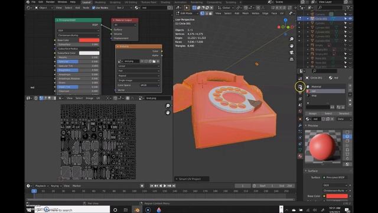Open the Object Data green triangle tab
This screenshot has width=378, height=213.
point(300,150)
